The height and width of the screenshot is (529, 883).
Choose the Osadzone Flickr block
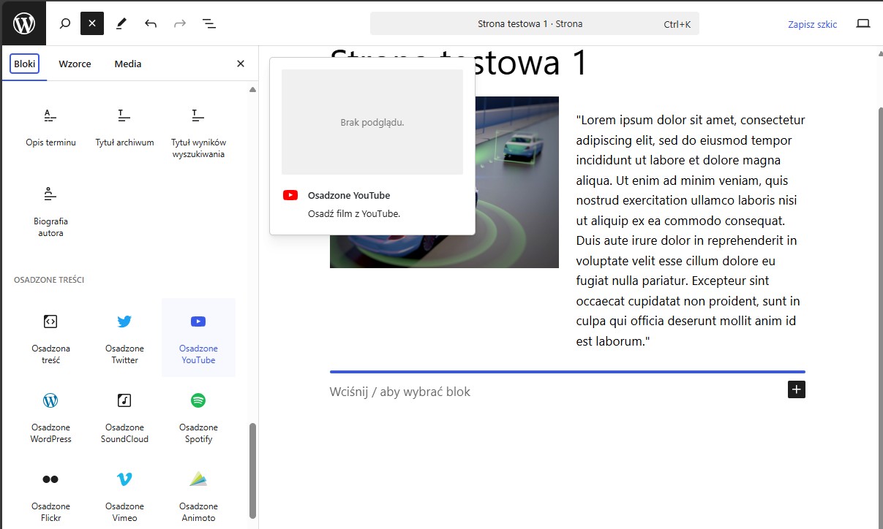click(x=50, y=495)
